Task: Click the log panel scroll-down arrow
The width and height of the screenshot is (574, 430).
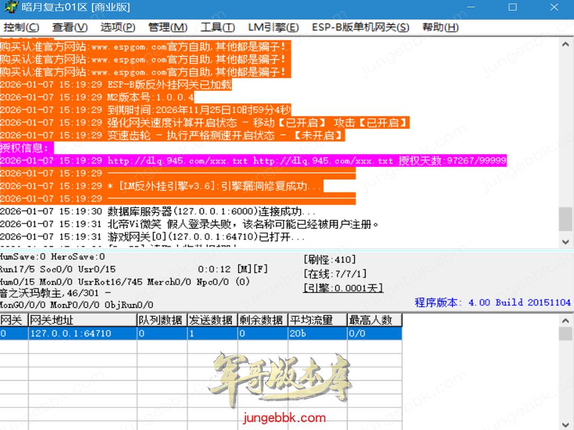Action: point(566,241)
